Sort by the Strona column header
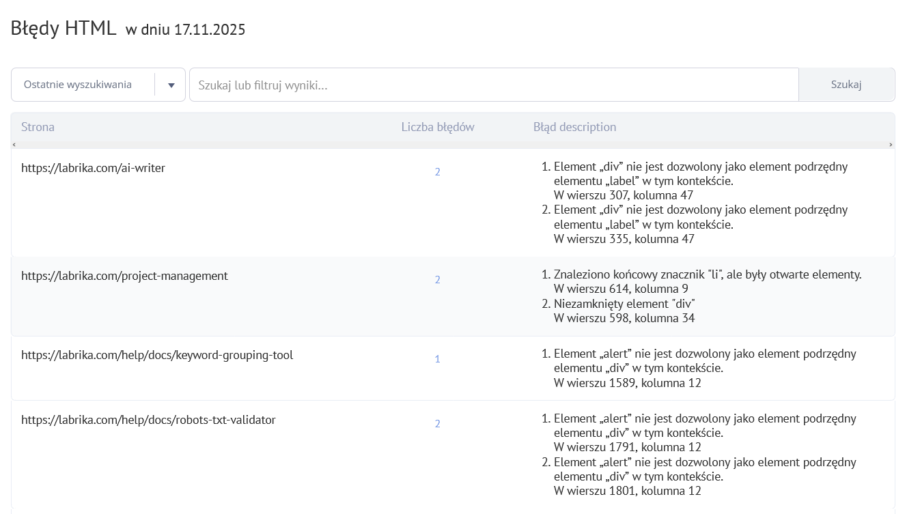This screenshot has height=514, width=907. [38, 127]
